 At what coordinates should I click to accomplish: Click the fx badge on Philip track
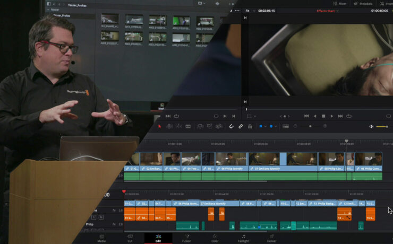pyautogui.click(x=114, y=224)
